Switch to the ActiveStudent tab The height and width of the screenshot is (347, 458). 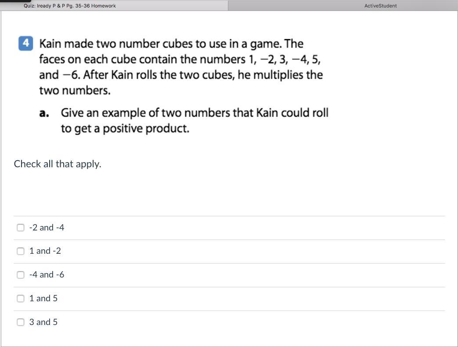(380, 6)
